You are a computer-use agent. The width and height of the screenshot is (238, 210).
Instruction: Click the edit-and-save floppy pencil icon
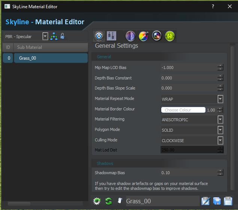(206, 201)
